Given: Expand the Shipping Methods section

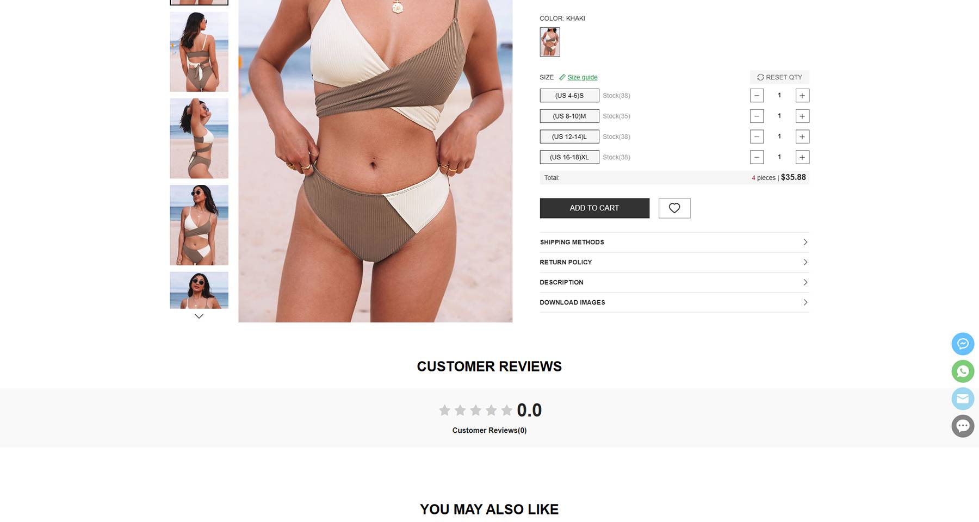Looking at the screenshot, I should (674, 243).
